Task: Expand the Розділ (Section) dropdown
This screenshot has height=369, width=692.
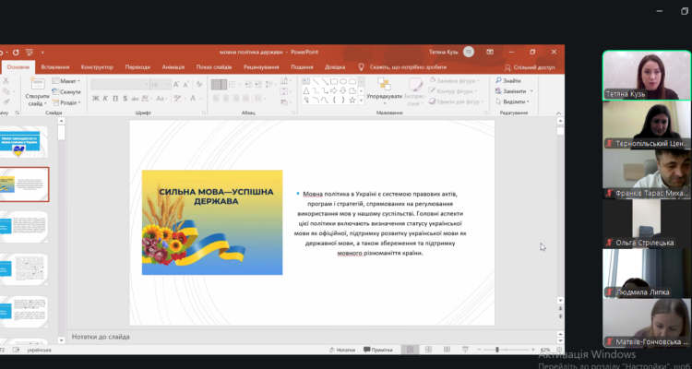Action: 69,102
